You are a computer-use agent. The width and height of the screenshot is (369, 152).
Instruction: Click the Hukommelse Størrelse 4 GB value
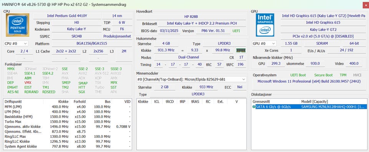(166, 44)
